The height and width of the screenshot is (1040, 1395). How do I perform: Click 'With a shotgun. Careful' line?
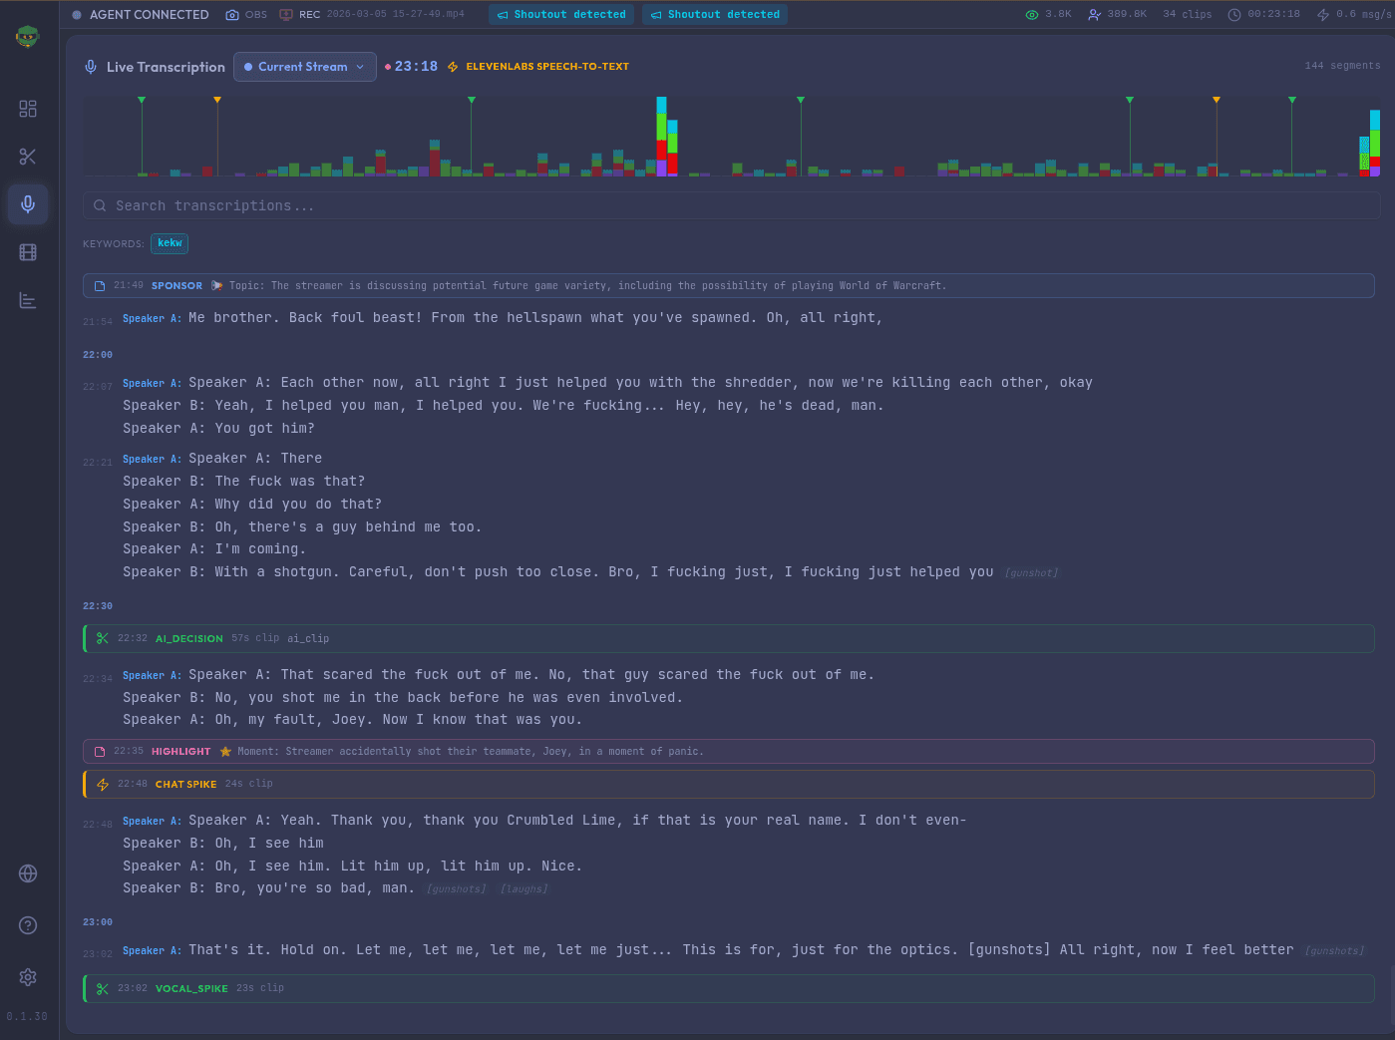[558, 572]
